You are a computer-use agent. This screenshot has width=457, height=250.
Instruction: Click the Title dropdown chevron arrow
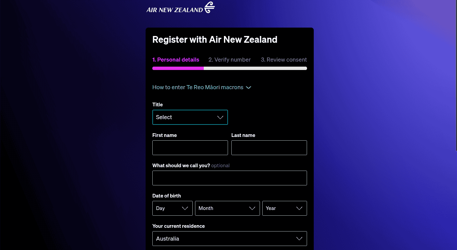(x=220, y=117)
